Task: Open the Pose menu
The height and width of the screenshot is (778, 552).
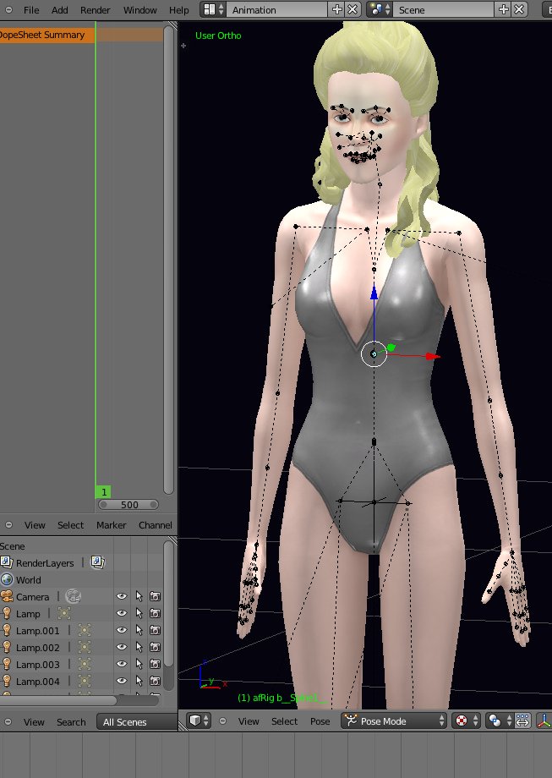Action: (320, 721)
